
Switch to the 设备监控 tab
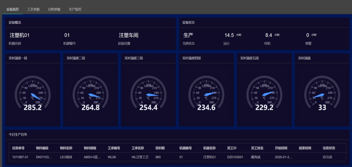point(13,9)
